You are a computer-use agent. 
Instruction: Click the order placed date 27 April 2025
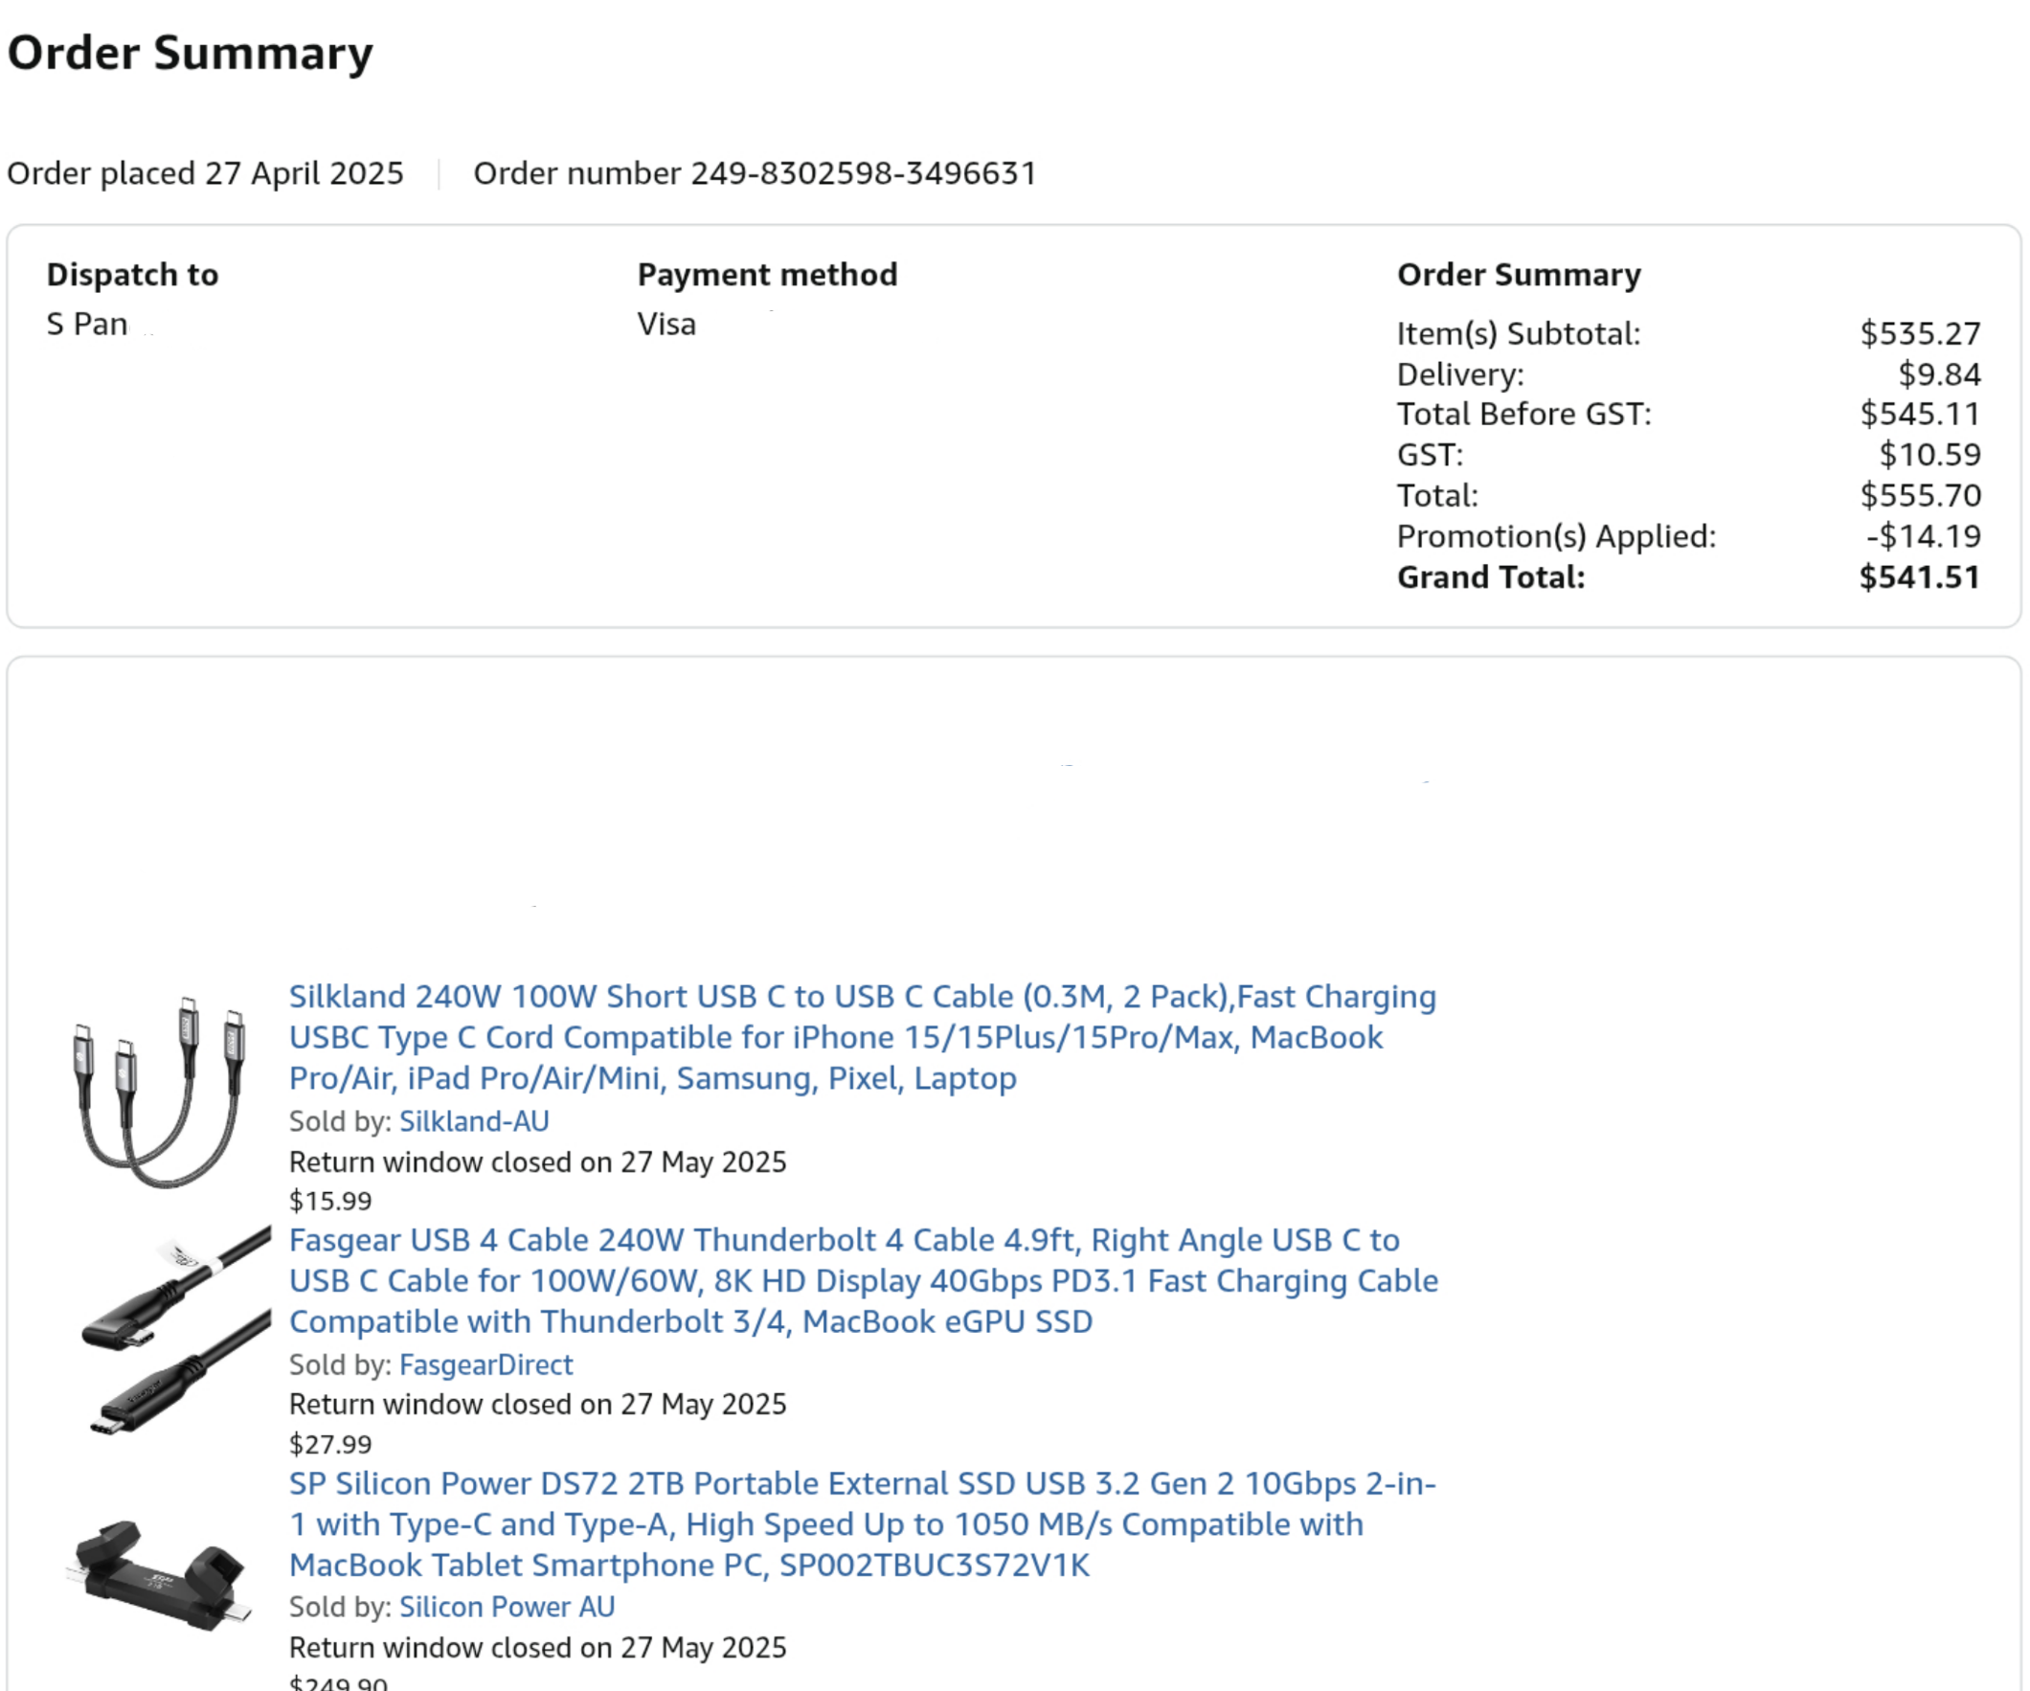[304, 173]
